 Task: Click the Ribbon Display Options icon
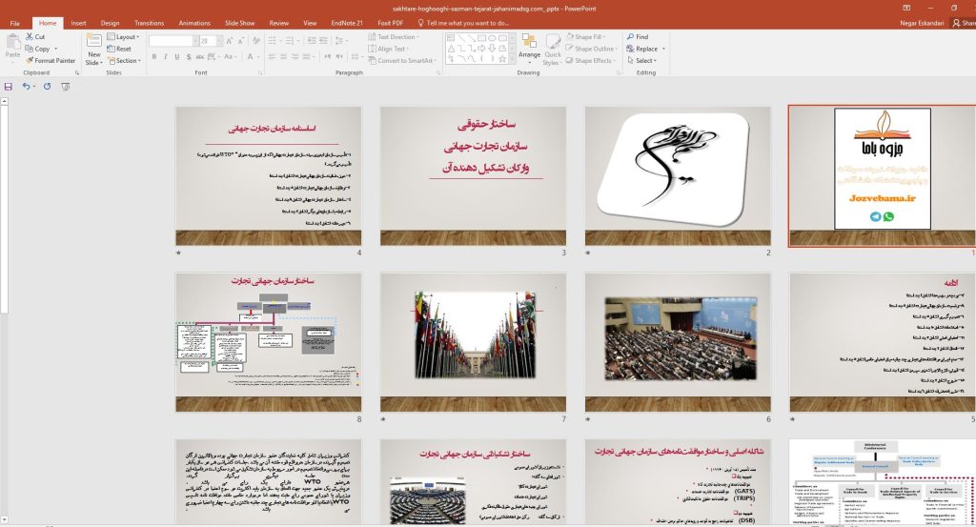[x=906, y=8]
